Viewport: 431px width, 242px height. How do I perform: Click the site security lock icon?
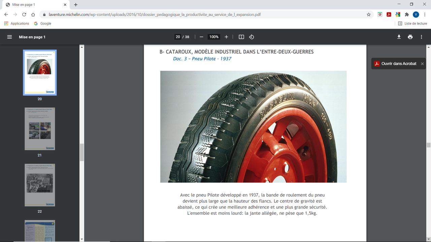[x=44, y=14]
